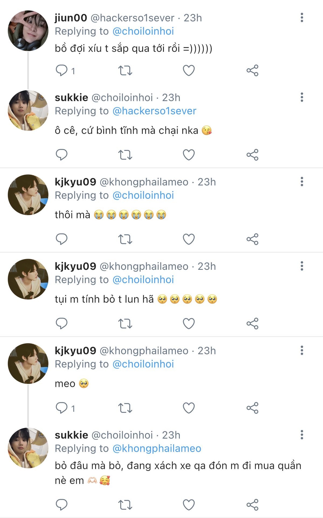This screenshot has width=323, height=518.
Task: Retweet sukkie's "bỏ đâu mà bỏ" reply
Action: [x=125, y=505]
